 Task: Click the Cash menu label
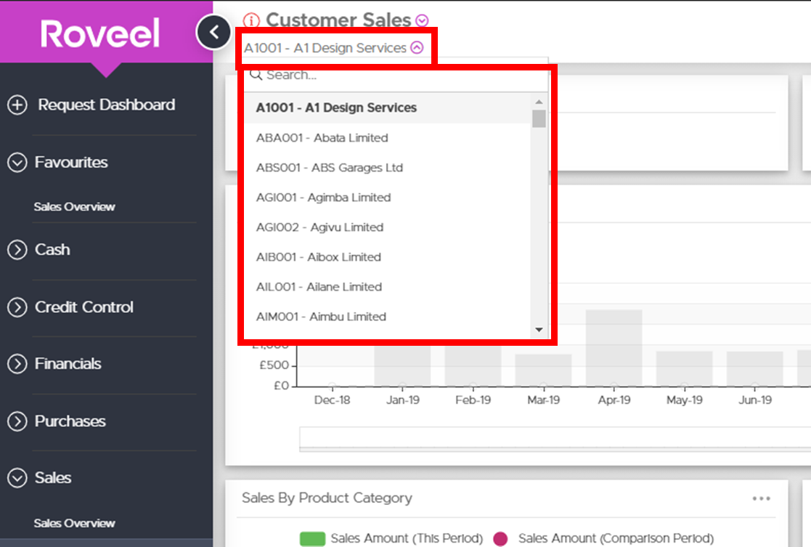point(52,250)
